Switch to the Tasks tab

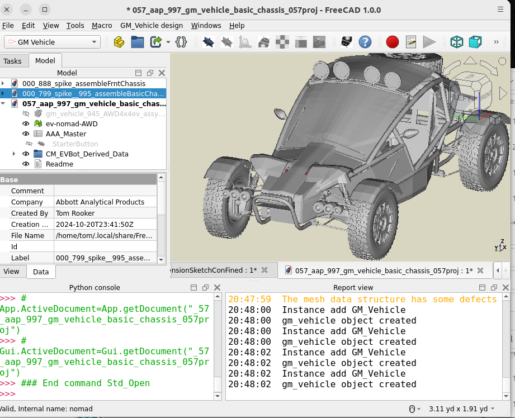12,61
